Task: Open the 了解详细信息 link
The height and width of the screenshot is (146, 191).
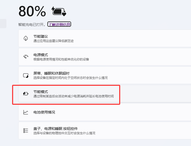Action: pyautogui.click(x=59, y=24)
